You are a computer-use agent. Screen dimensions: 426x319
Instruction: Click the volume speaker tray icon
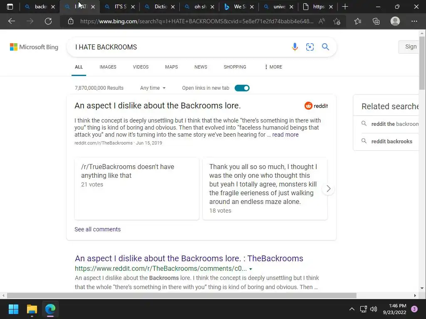click(x=374, y=309)
